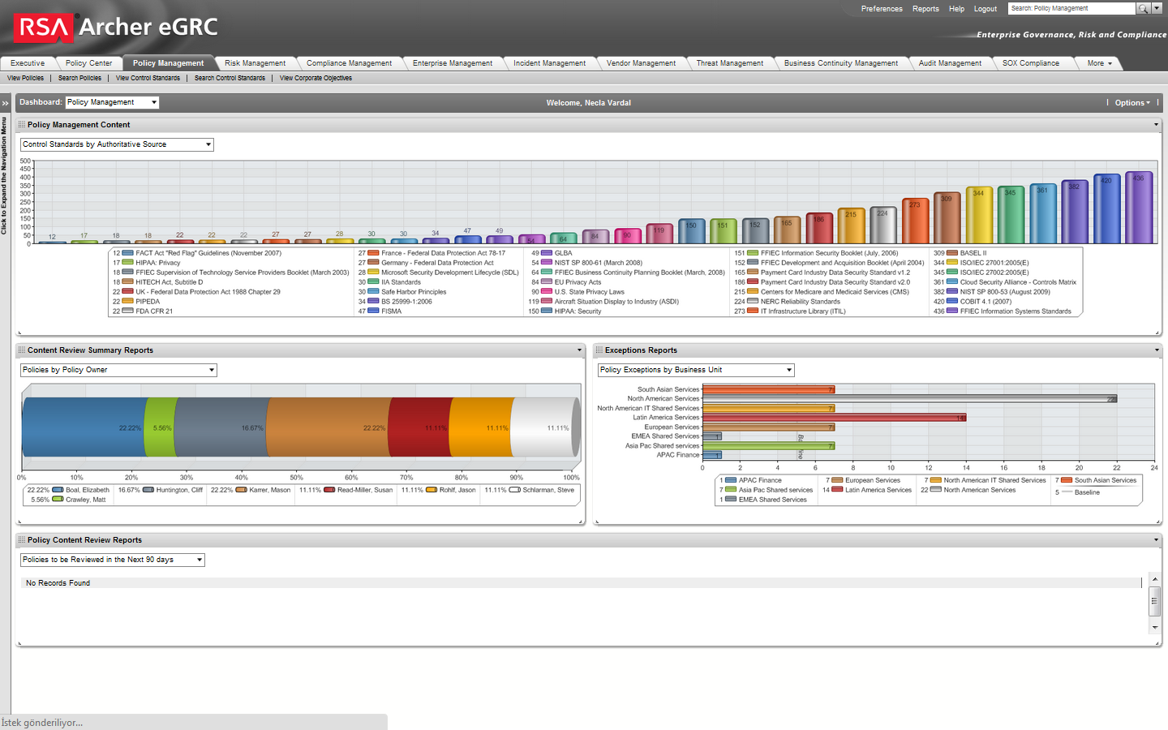
Task: Open the Vendor Management tab
Action: 641,63
